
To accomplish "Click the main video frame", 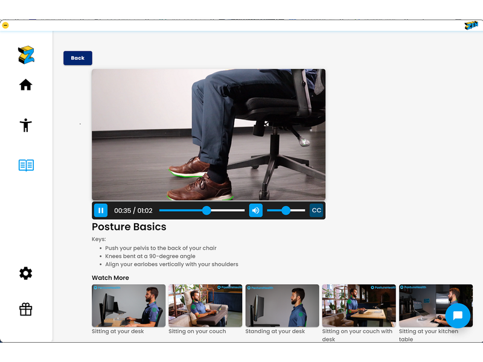I will (x=208, y=134).
